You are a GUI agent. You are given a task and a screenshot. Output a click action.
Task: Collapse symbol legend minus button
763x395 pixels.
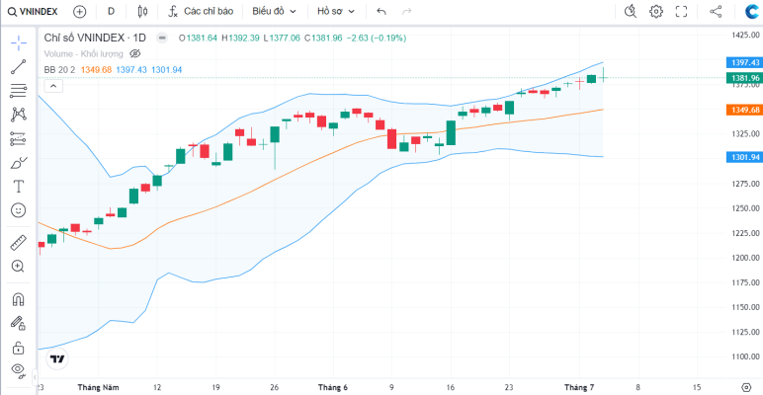[x=162, y=38]
